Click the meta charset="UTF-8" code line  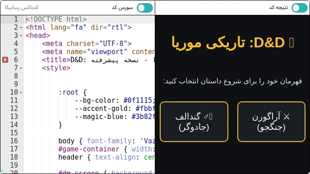pos(87,44)
